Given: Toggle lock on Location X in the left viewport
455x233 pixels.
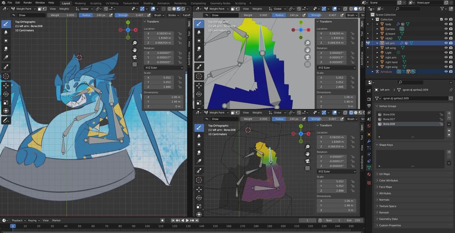Looking at the screenshot, I should (180, 34).
